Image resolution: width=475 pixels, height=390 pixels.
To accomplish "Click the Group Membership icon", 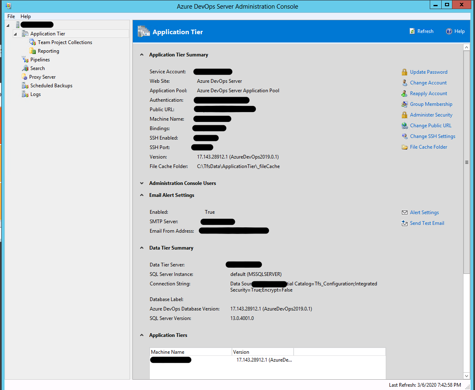I will 405,104.
